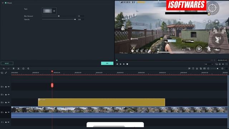The width and height of the screenshot is (229, 129).
Task: Open the Full preview quality dropdown
Action: [209, 64]
